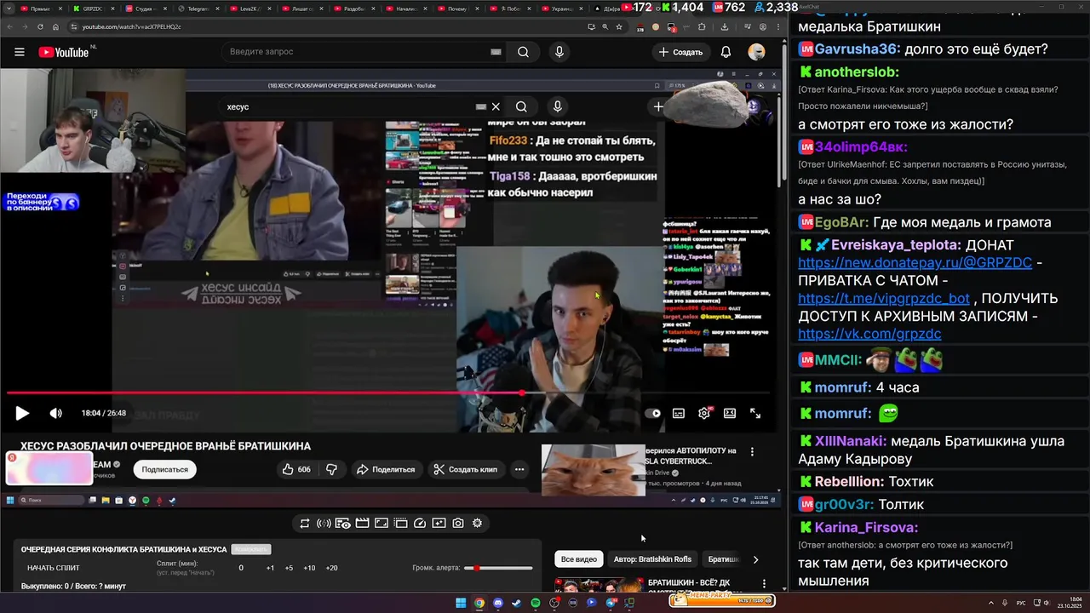This screenshot has width=1090, height=613.
Task: Click the YouTube search magnifier button
Action: point(523,52)
